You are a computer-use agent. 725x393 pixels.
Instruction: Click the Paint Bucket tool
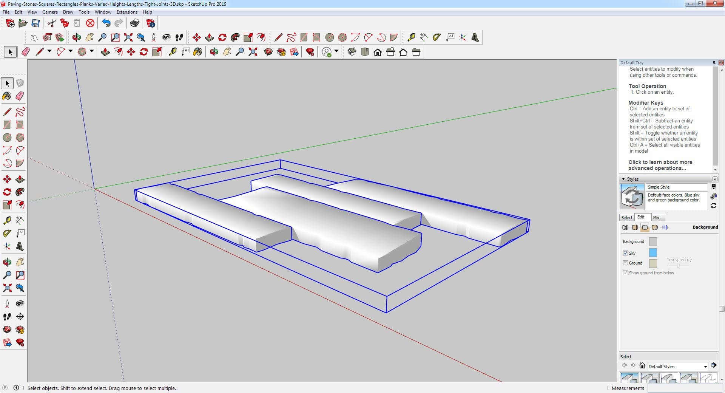click(7, 96)
